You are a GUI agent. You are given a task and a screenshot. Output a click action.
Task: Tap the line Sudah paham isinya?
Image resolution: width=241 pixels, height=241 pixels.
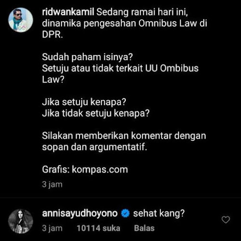pos(88,57)
